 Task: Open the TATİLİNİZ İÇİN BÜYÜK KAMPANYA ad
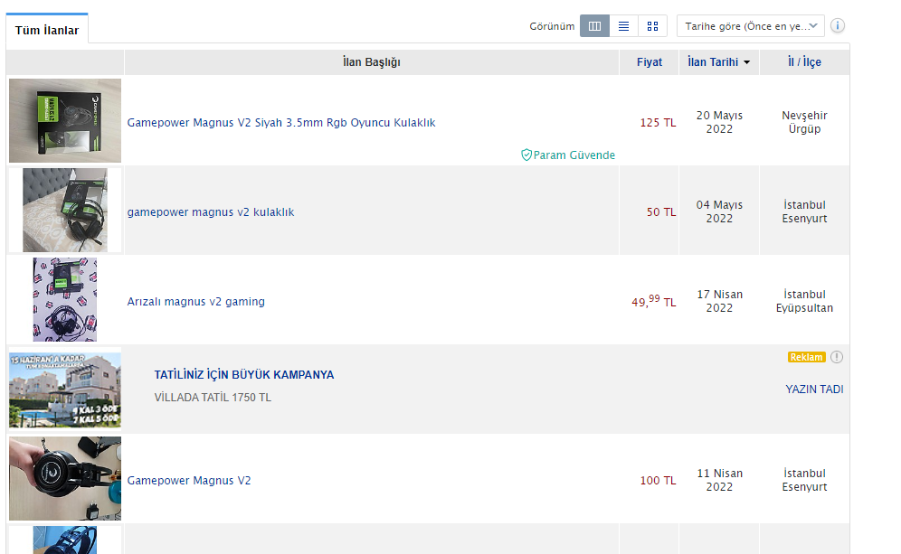click(244, 374)
